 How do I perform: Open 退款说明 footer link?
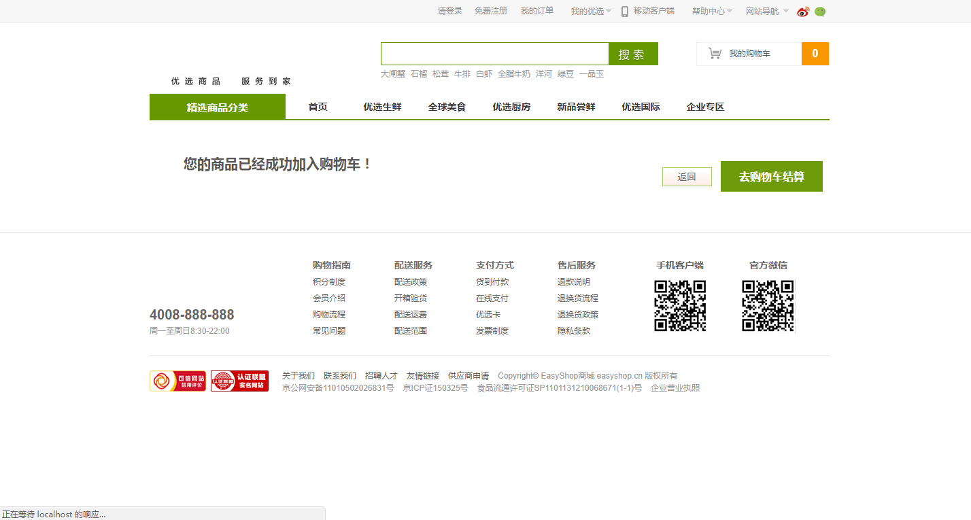[x=574, y=282]
